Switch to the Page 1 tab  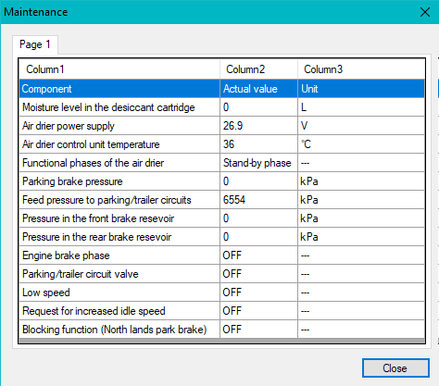(35, 44)
